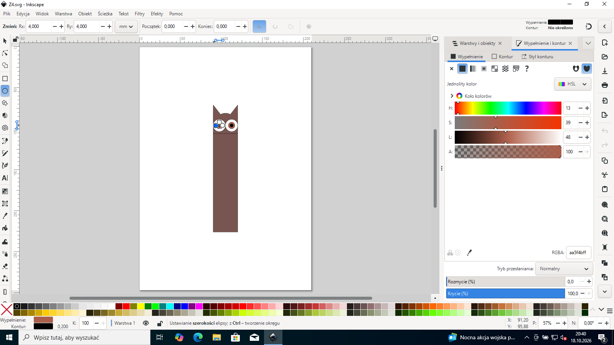
Task: Decrease zoom with minus button
Action: (558, 323)
